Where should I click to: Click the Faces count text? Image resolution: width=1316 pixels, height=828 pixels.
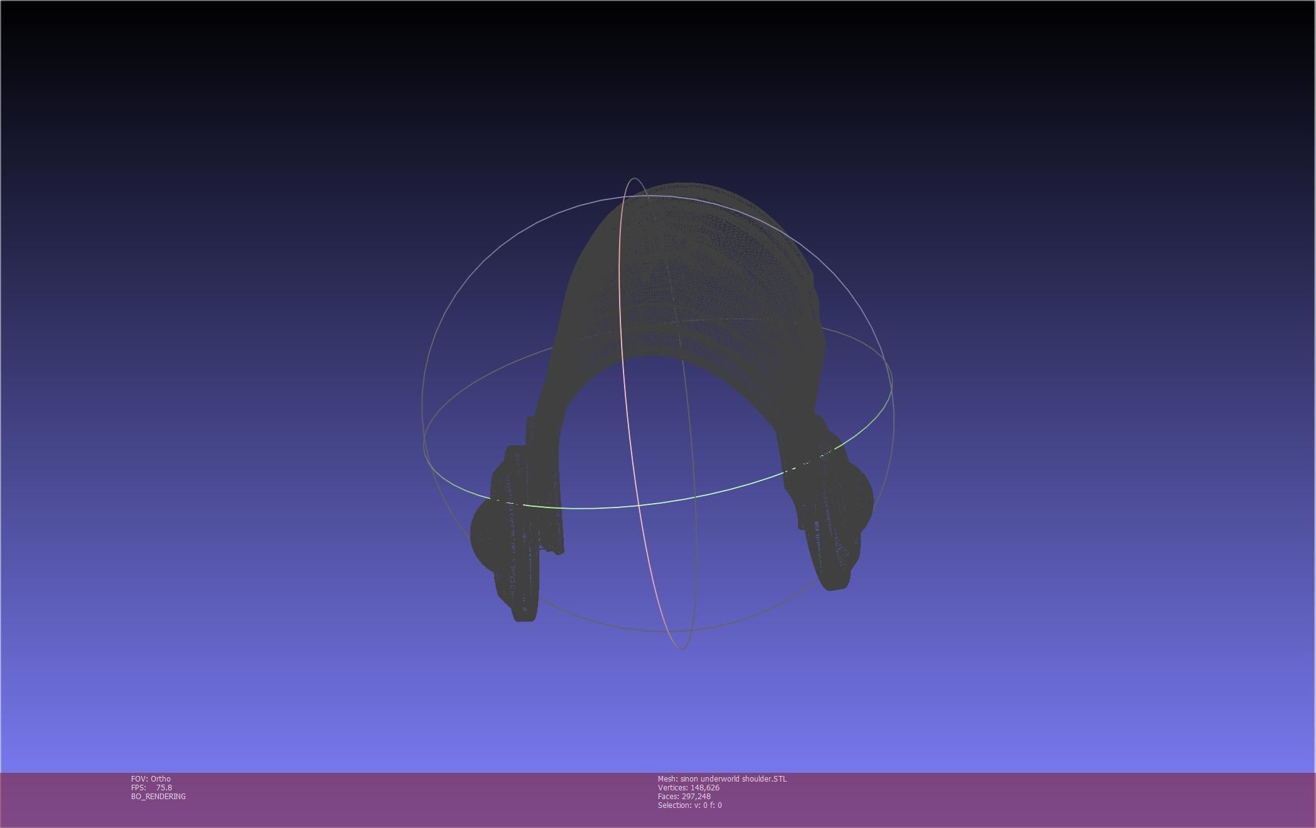coord(684,797)
